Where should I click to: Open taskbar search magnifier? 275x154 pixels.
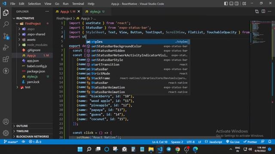pyautogui.click(x=89, y=149)
